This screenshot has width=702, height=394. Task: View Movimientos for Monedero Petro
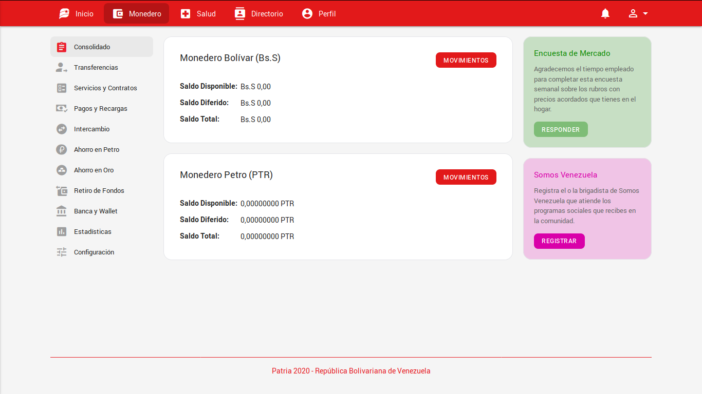[466, 177]
